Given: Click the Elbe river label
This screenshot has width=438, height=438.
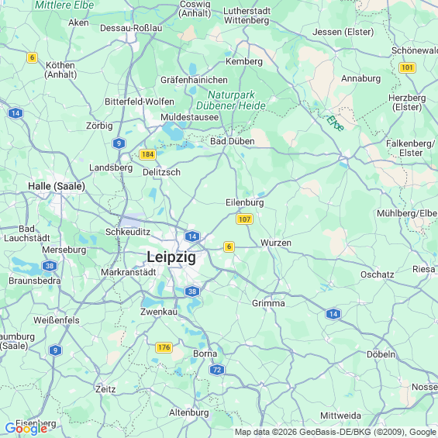Looking at the screenshot, I should pyautogui.click(x=335, y=123).
